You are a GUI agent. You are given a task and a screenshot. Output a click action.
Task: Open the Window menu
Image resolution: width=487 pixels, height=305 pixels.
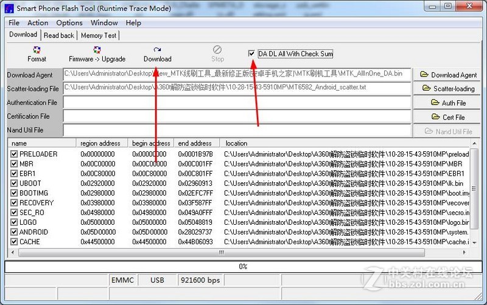(104, 22)
